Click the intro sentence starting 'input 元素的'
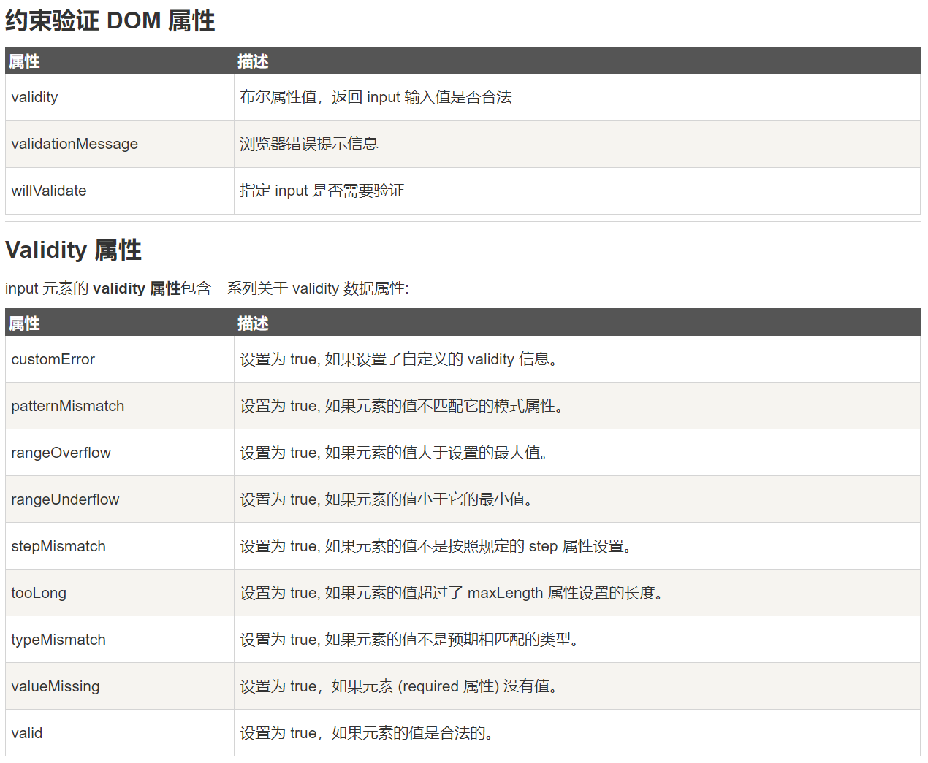The width and height of the screenshot is (928, 763). click(207, 288)
